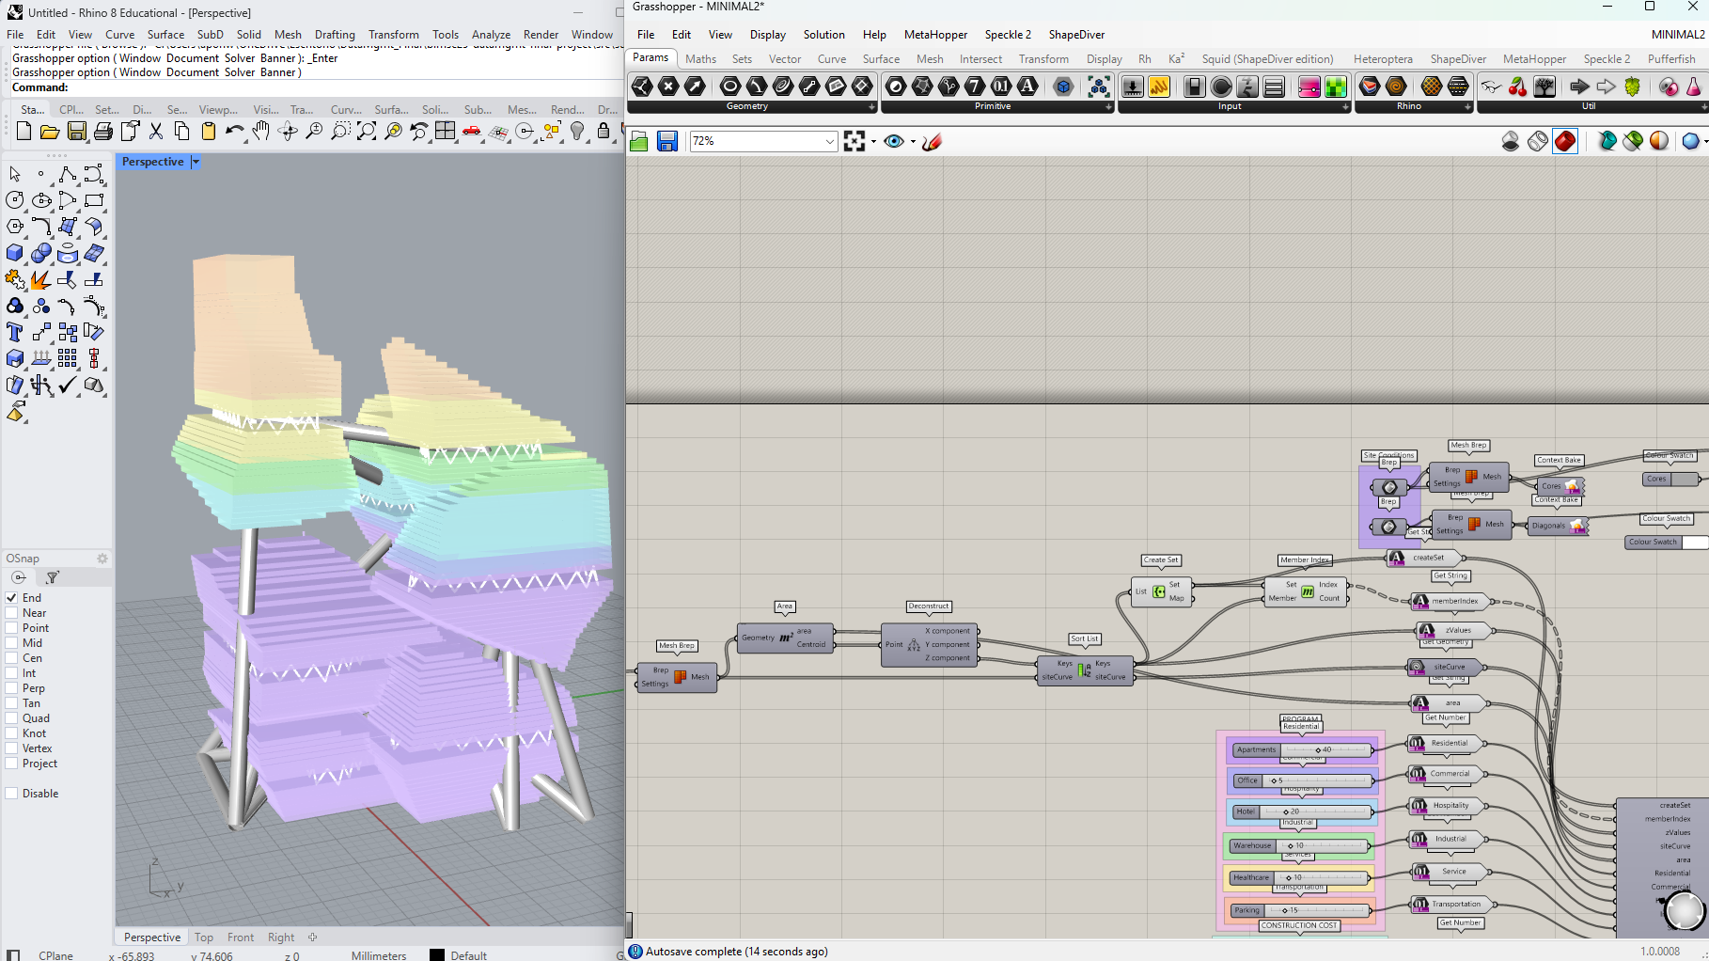Screen dimensions: 1709x961
Task: Select the Pan hand tool in Rhino
Action: (261, 132)
